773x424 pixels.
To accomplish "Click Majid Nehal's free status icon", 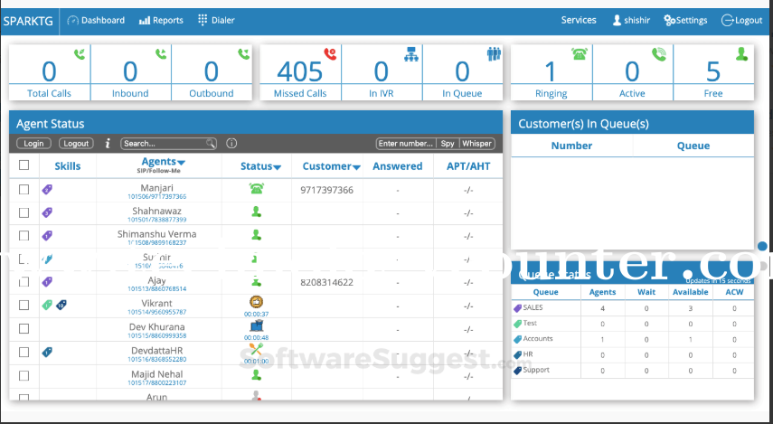I will coord(256,374).
